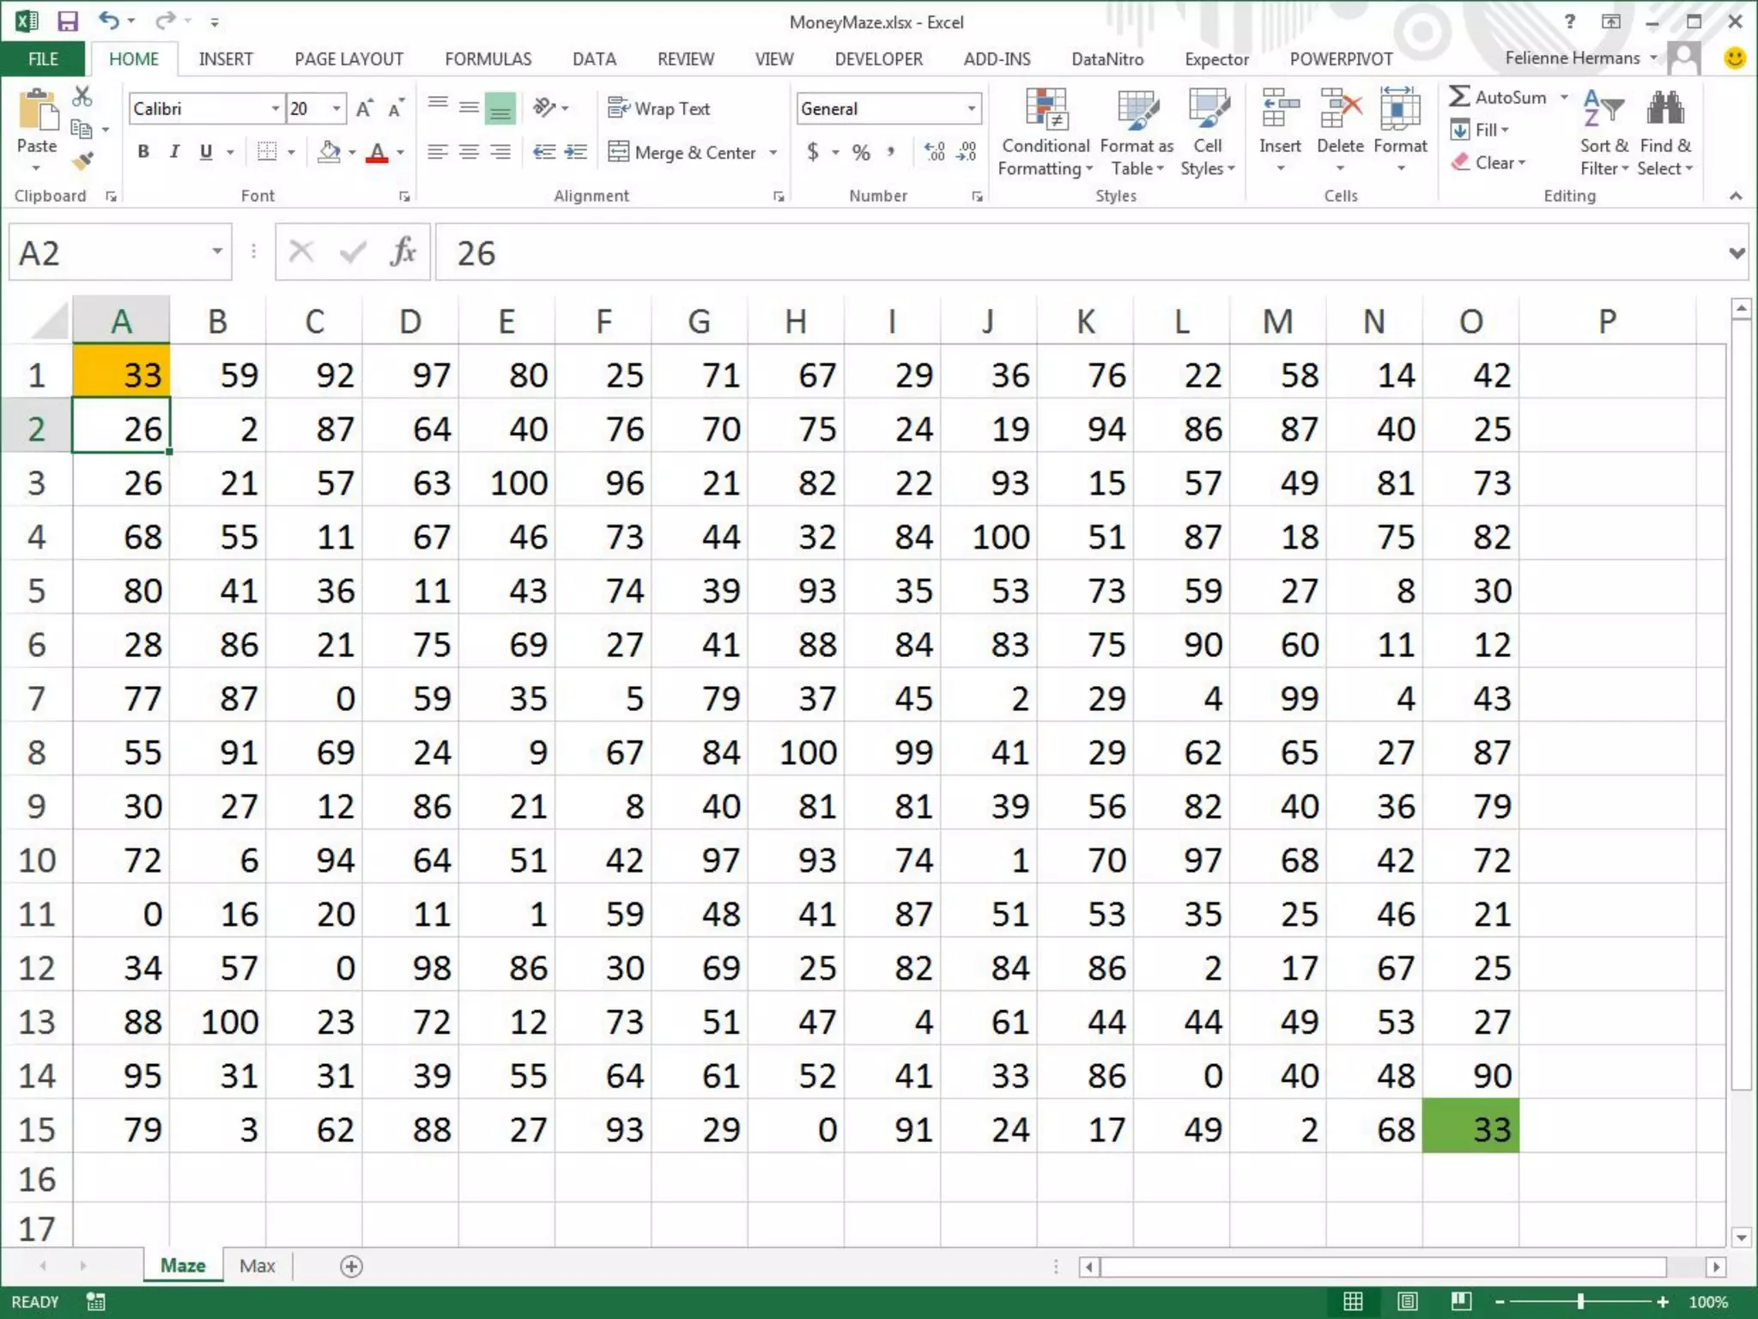Toggle Bold formatting
Screen dimensions: 1758x1319
click(x=143, y=152)
